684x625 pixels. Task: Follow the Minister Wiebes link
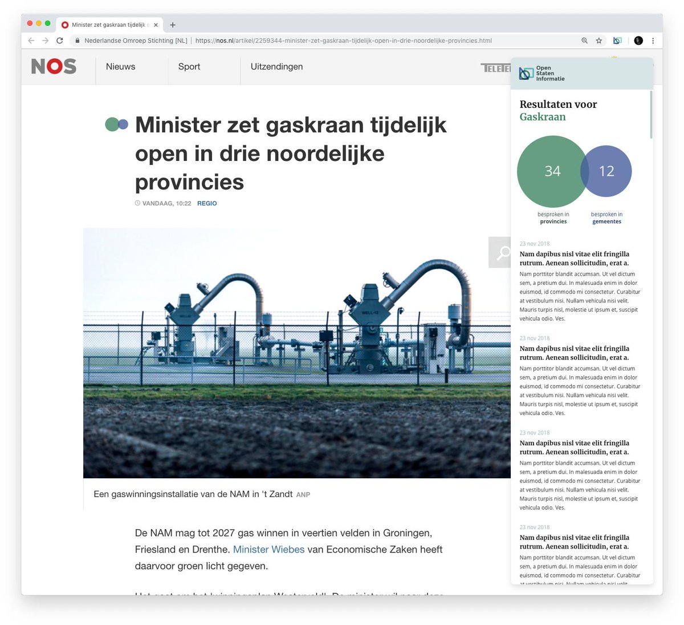pos(269,549)
